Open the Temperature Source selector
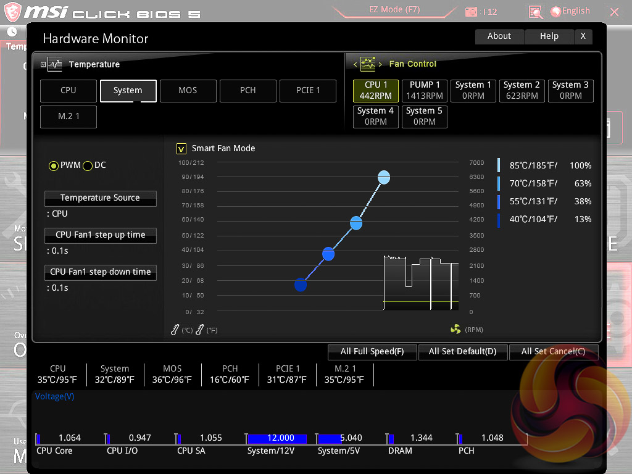This screenshot has height=474, width=632. point(101,198)
